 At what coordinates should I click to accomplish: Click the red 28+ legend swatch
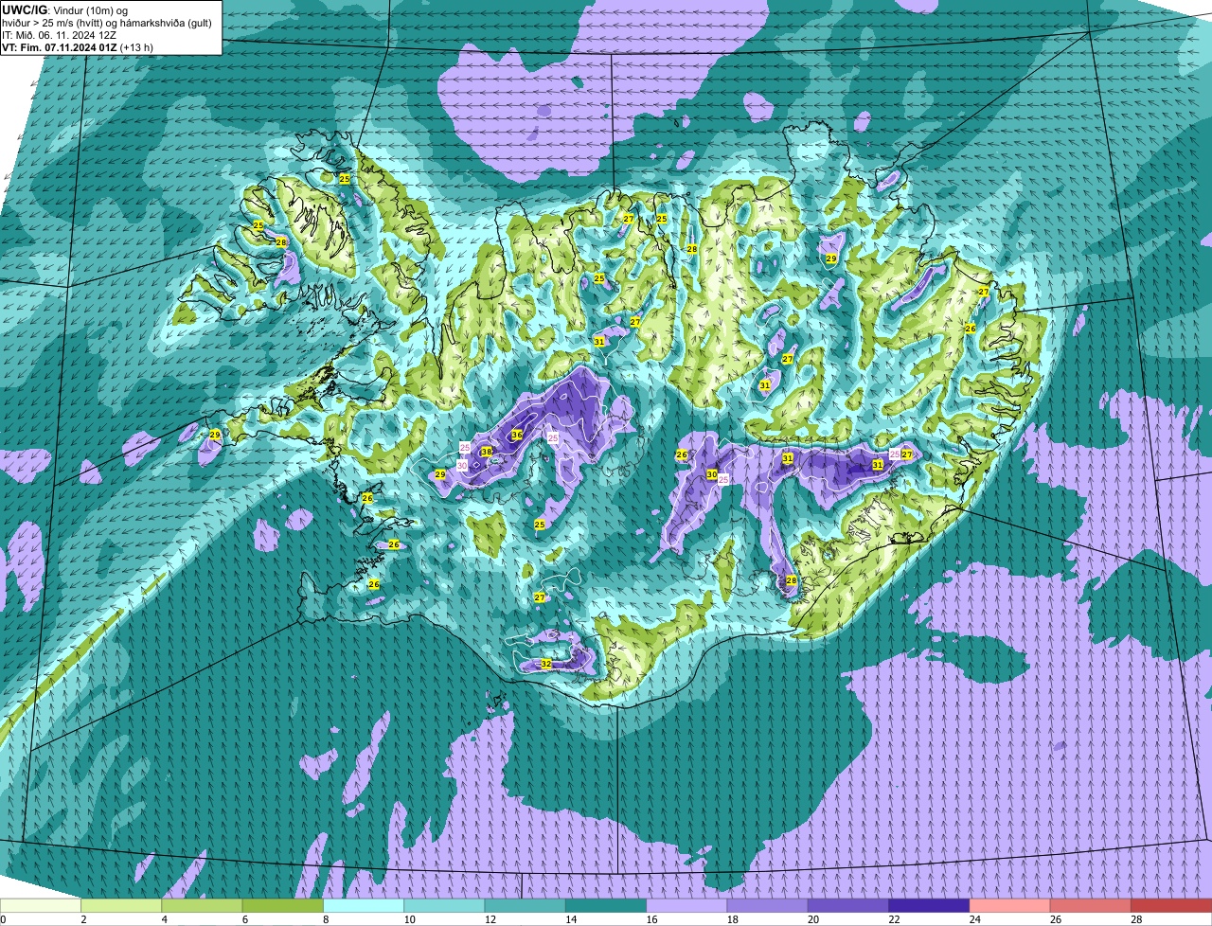tap(1171, 905)
